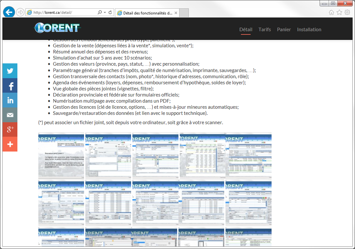Share page via Twitter sidebar icon
This screenshot has width=355, height=249.
tap(10, 71)
